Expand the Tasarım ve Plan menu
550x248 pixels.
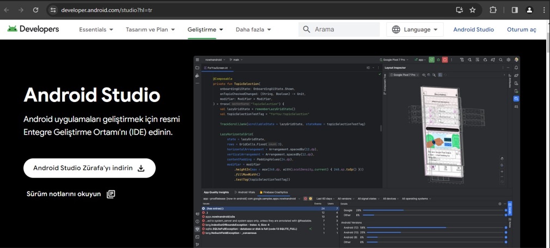150,30
